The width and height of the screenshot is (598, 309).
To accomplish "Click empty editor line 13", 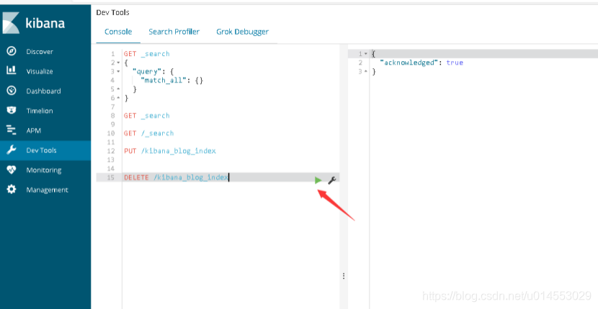I will (x=231, y=160).
